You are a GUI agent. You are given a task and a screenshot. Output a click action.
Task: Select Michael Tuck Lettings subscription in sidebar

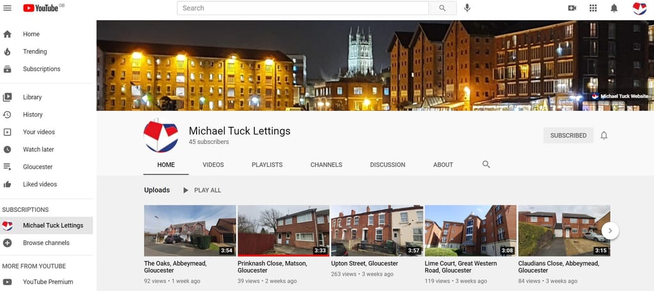pyautogui.click(x=46, y=225)
